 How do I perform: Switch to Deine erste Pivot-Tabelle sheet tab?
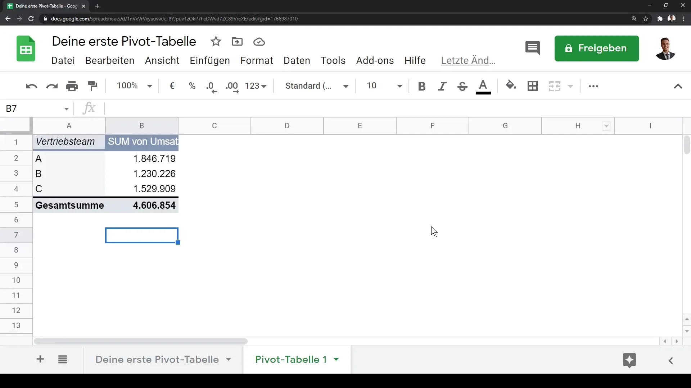pyautogui.click(x=157, y=360)
